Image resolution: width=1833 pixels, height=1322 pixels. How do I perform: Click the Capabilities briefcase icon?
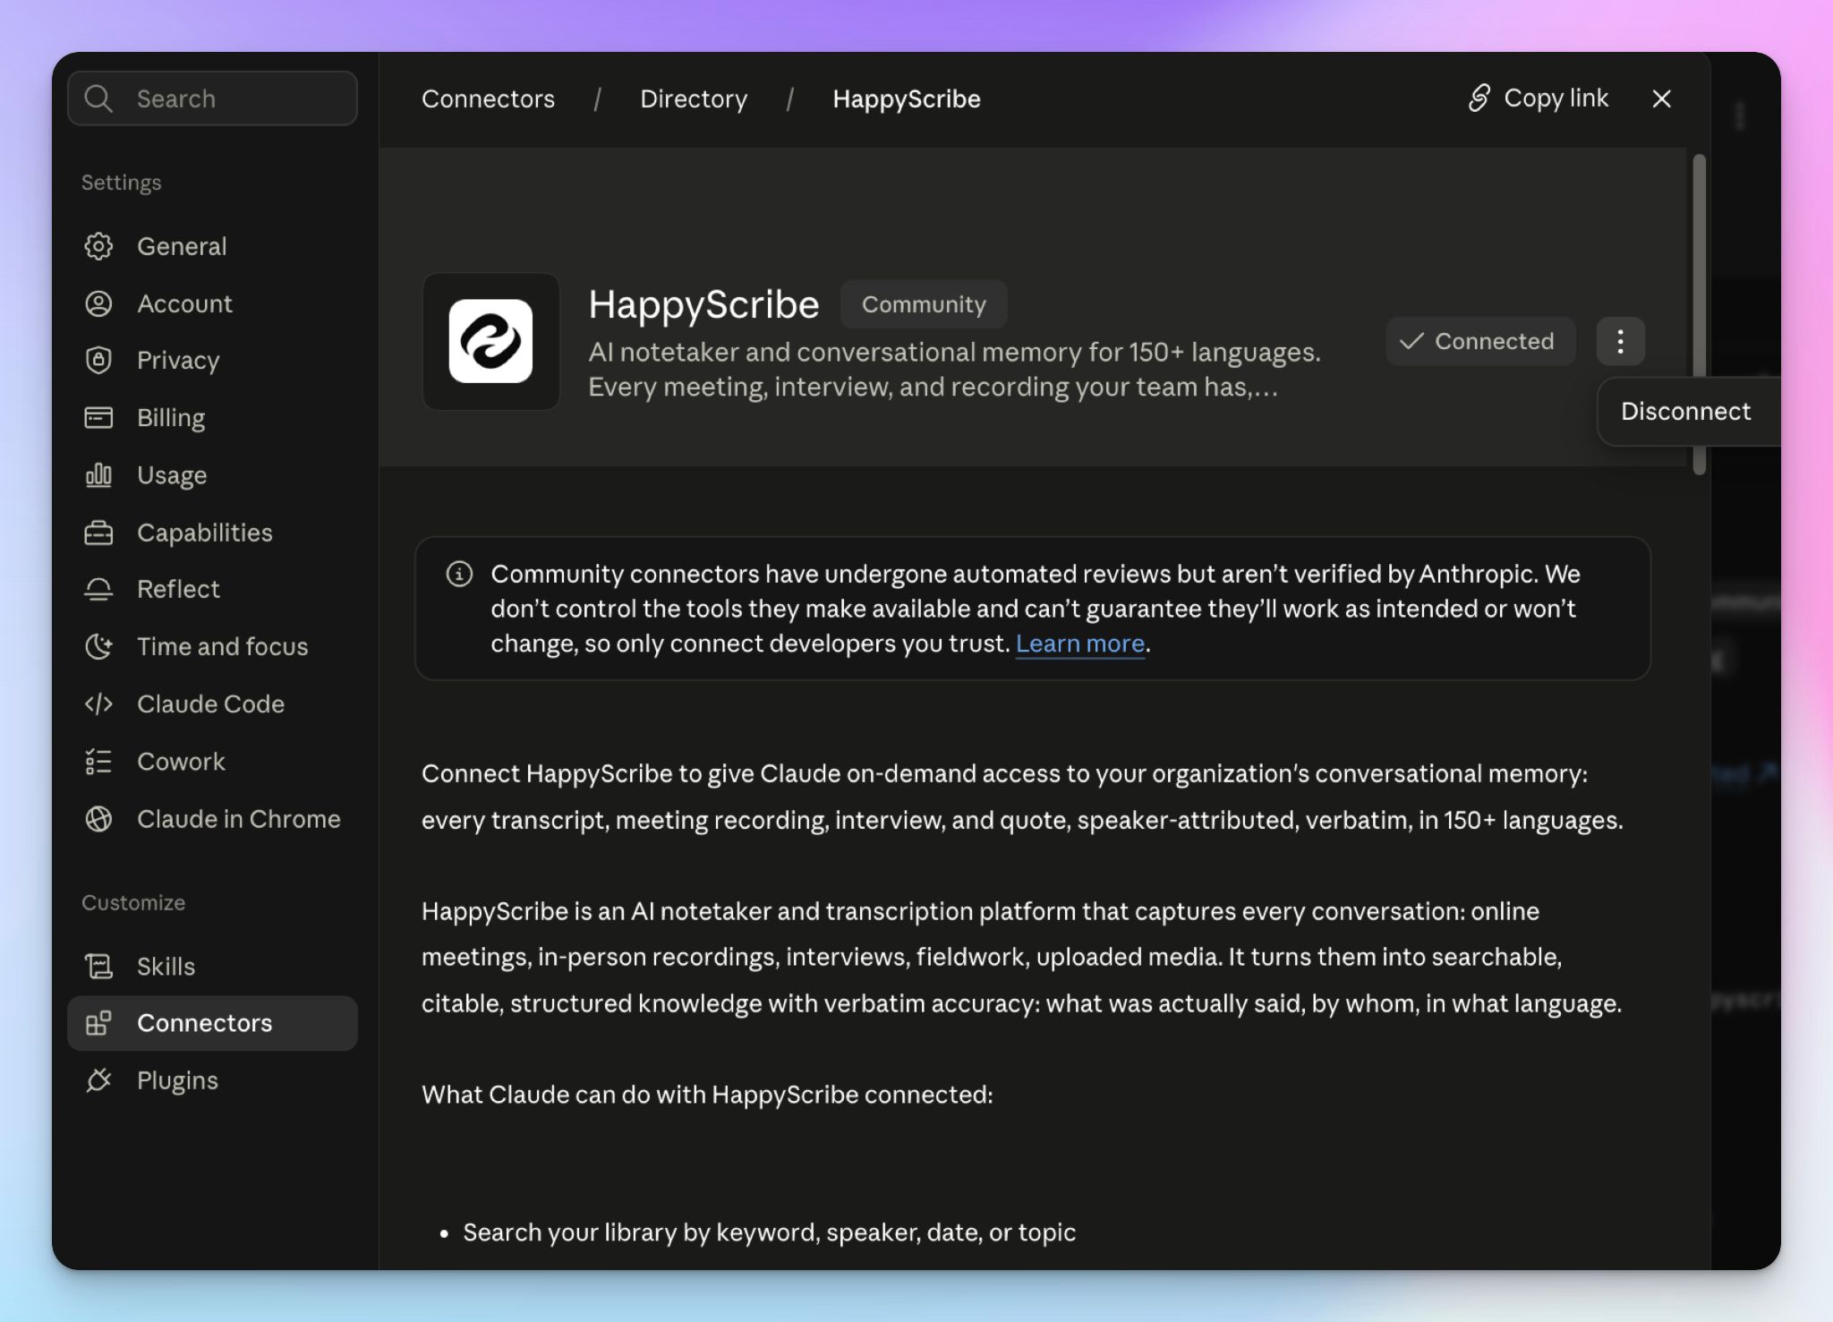98,533
